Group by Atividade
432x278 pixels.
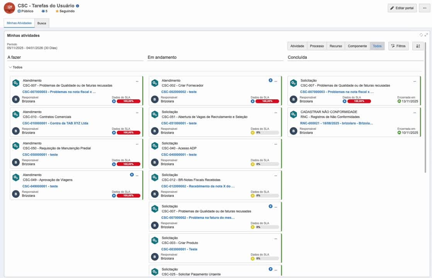(x=297, y=46)
